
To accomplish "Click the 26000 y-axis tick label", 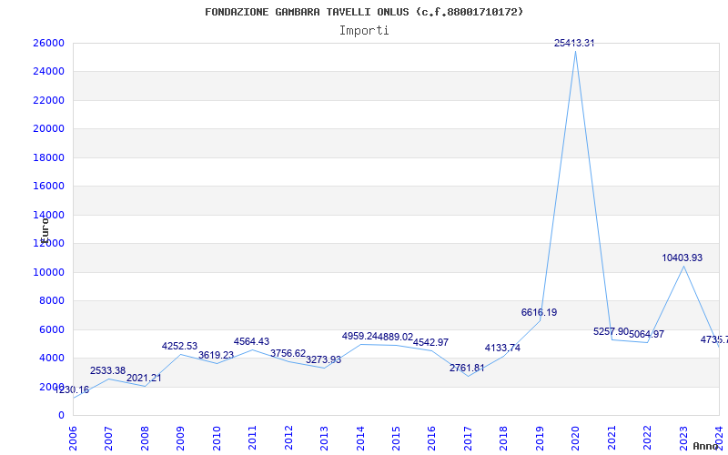I will click(x=48, y=43).
